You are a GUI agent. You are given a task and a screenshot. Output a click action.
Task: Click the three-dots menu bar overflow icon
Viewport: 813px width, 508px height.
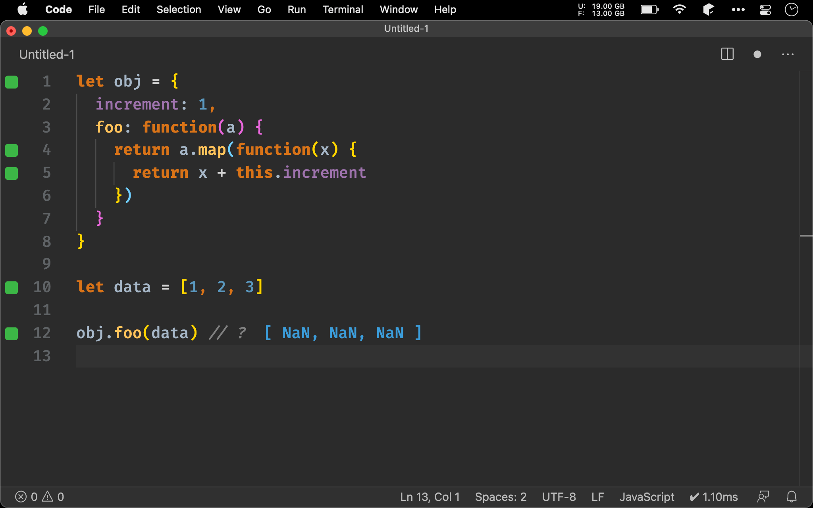tap(738, 10)
